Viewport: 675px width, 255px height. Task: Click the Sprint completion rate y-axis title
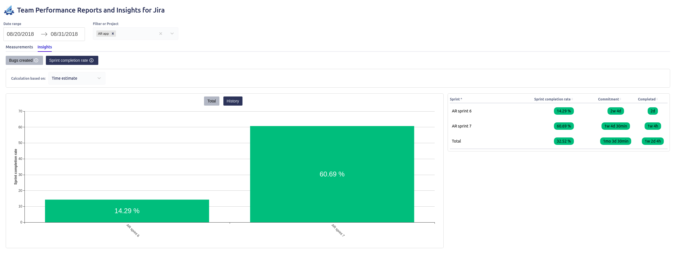point(16,167)
